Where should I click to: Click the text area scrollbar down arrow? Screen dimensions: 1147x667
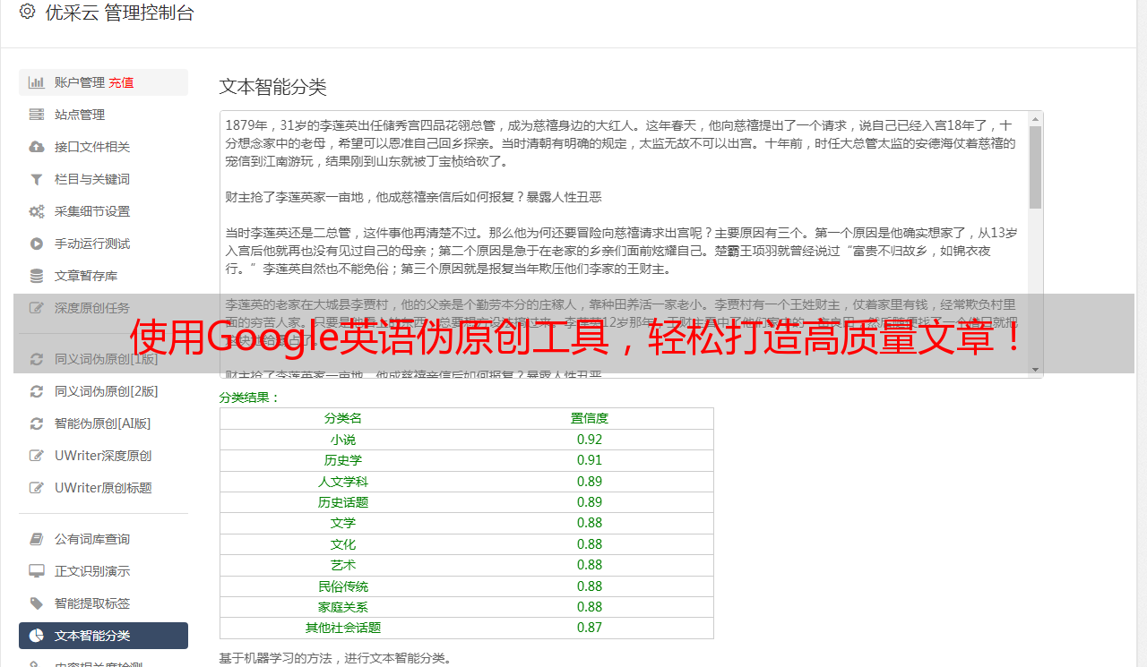(1035, 370)
